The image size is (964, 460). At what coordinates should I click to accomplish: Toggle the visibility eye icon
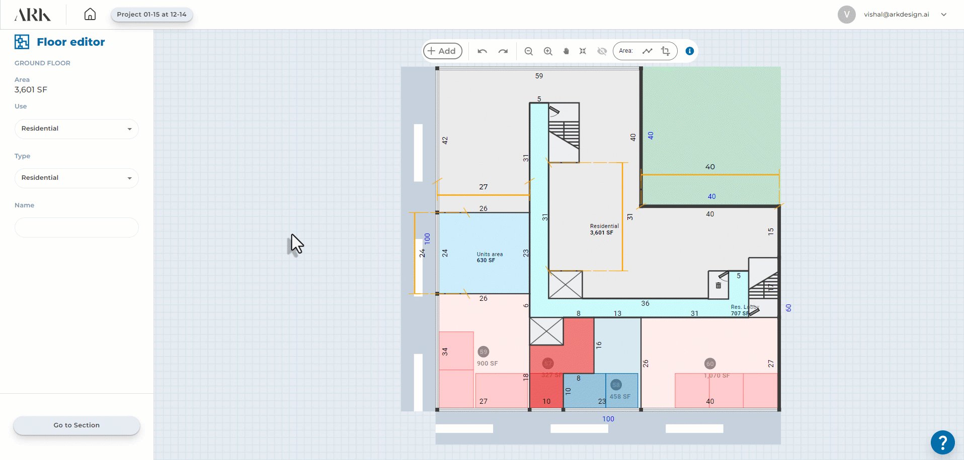click(602, 51)
